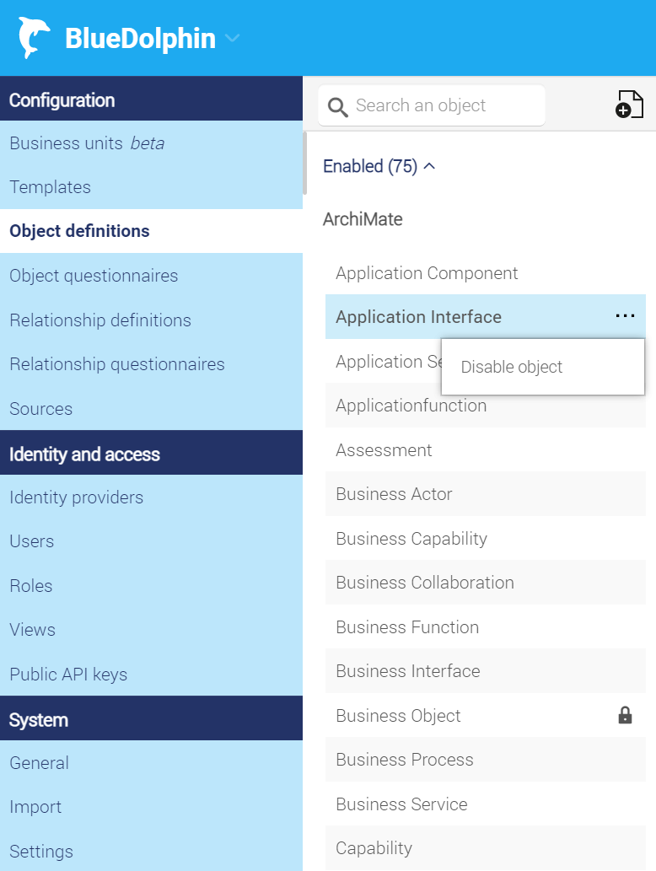Screen dimensions: 656x871
Task: Select Business Actor object row
Action: [485, 494]
